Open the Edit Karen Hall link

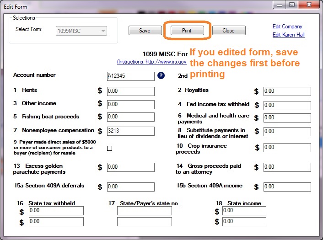tap(288, 35)
